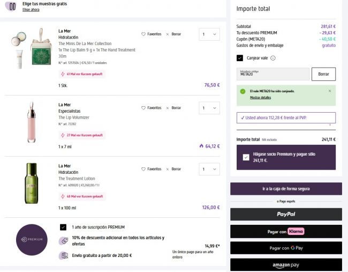Dismiss the META20 voucher redeemed message
This screenshot has width=348, height=272.
click(x=330, y=91)
